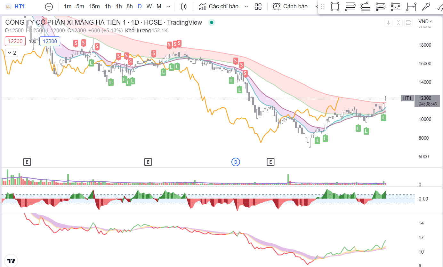Grab the drawing toolbar drag handle
This screenshot has height=267, width=443.
tap(322, 6)
